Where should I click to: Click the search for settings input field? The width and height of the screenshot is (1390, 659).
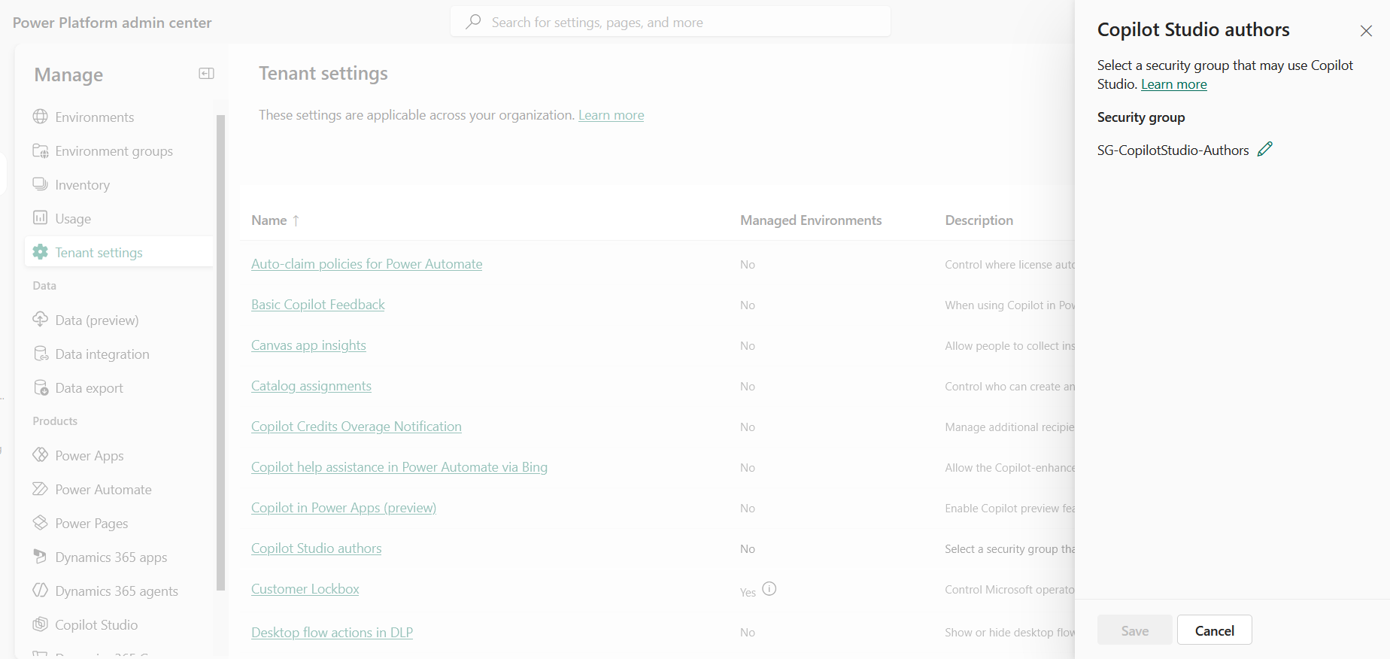pos(670,22)
